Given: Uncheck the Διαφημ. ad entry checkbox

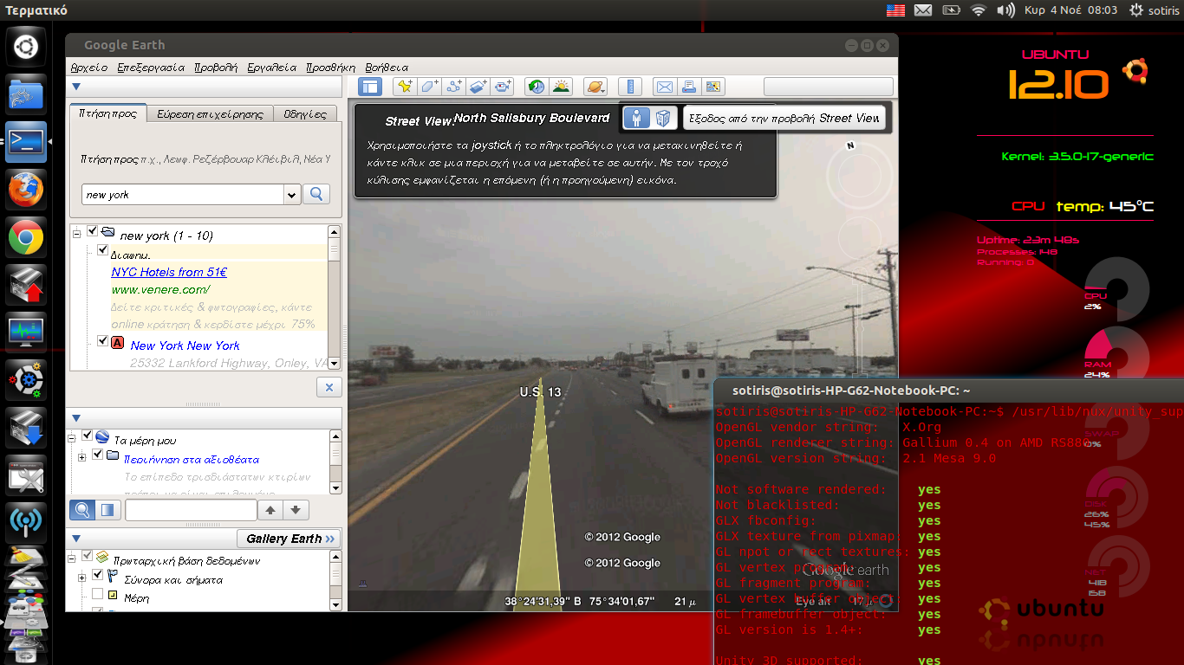Looking at the screenshot, I should 103,250.
